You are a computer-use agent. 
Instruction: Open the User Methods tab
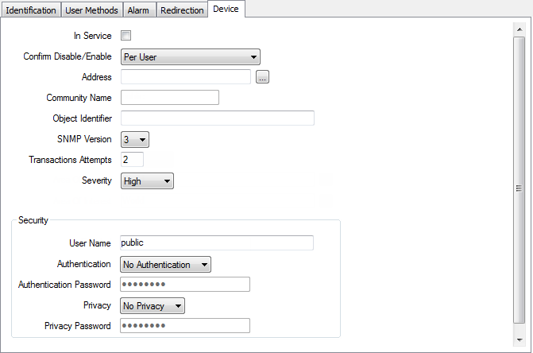coord(91,10)
